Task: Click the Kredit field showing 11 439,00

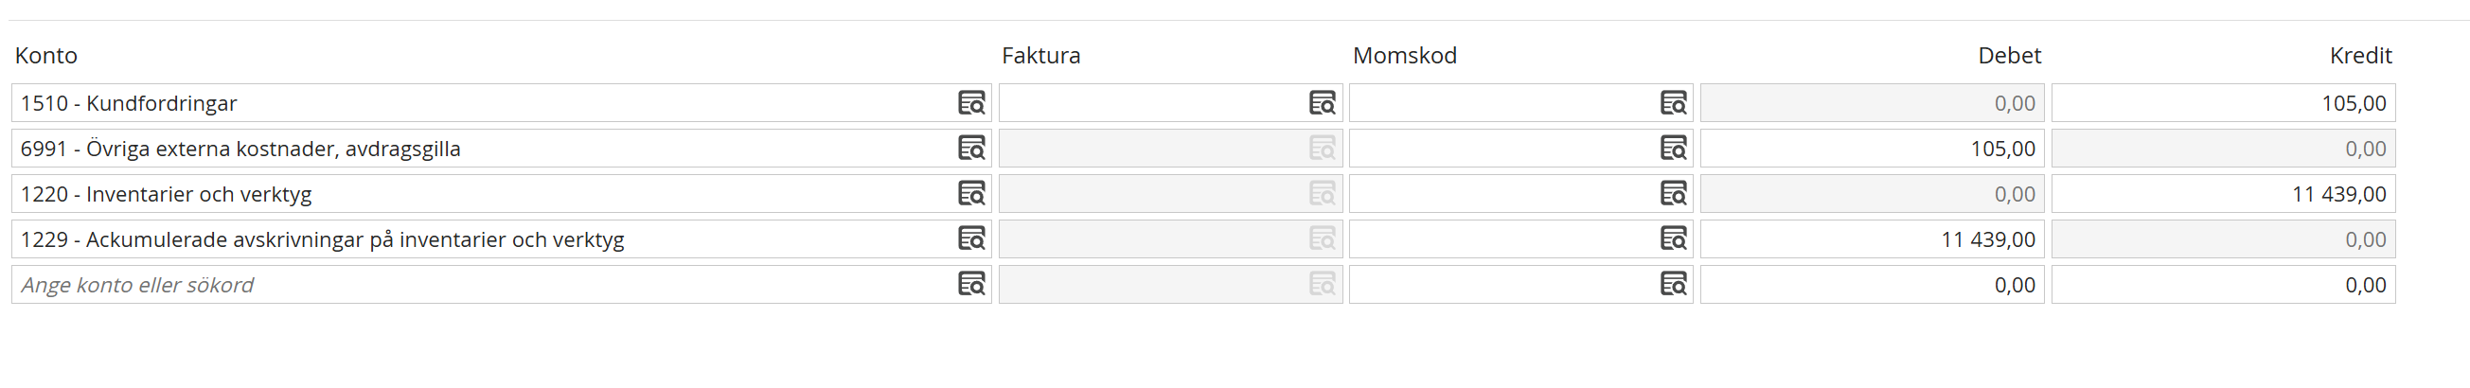Action: [x=2224, y=193]
